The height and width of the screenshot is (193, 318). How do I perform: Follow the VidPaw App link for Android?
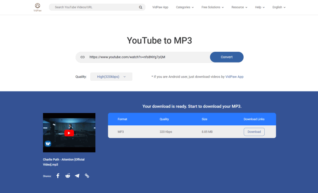234,77
